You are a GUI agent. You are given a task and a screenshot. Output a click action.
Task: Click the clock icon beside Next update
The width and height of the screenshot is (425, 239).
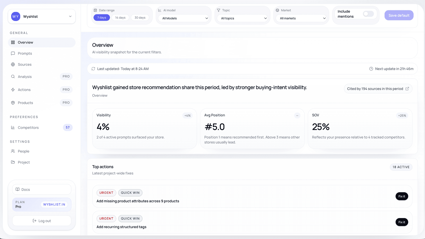[371, 69]
